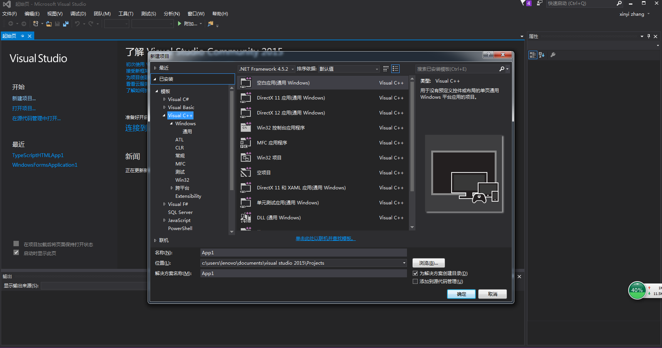Click the Save All toolbar icon
The height and width of the screenshot is (348, 662).
coord(66,24)
